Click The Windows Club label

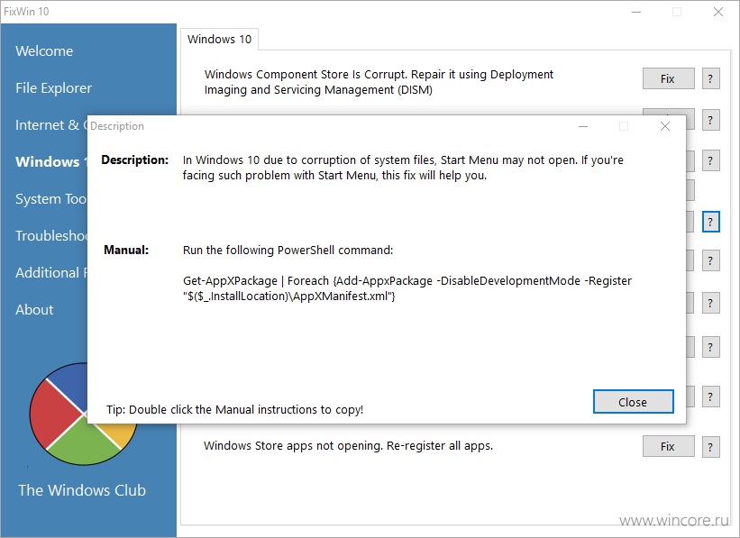[82, 490]
